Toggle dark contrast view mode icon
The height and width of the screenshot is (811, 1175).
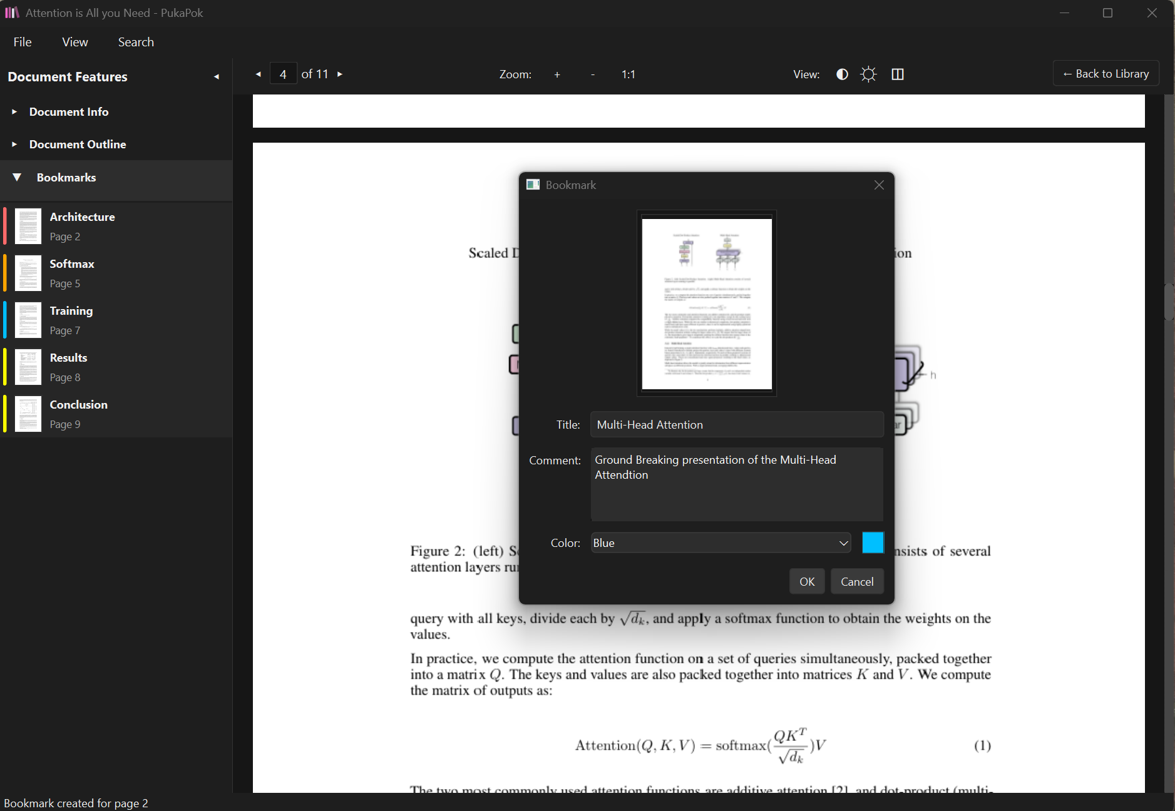pos(842,74)
